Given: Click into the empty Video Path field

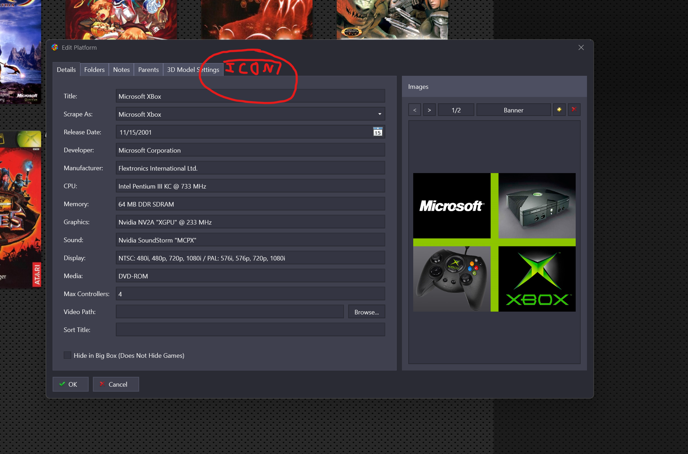Looking at the screenshot, I should pyautogui.click(x=230, y=312).
